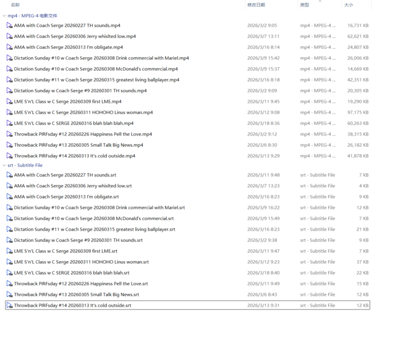Click icon of AMA 20260227 TH sounds.mp4
The height and width of the screenshot is (349, 400).
click(9, 25)
